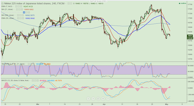The image size is (194, 106).
Task: Click EMA value 16247.4123
Action: [28, 6]
